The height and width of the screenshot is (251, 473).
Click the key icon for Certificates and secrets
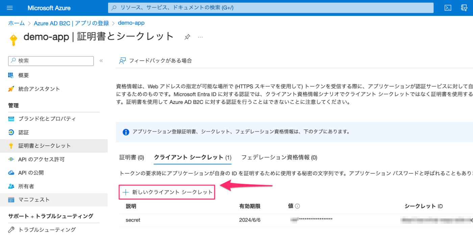(11, 146)
